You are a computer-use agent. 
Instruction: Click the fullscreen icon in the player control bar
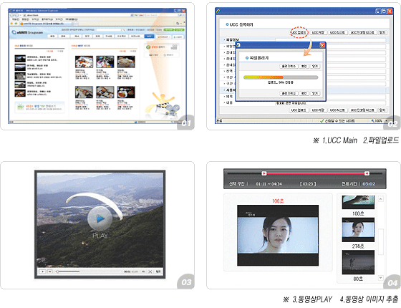tap(150, 271)
